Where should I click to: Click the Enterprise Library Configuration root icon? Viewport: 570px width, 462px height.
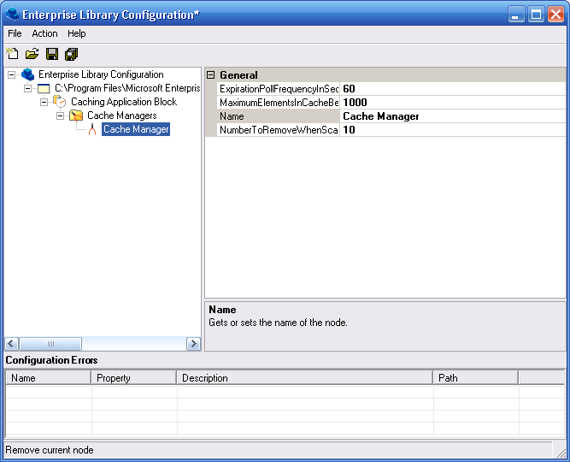click(27, 74)
